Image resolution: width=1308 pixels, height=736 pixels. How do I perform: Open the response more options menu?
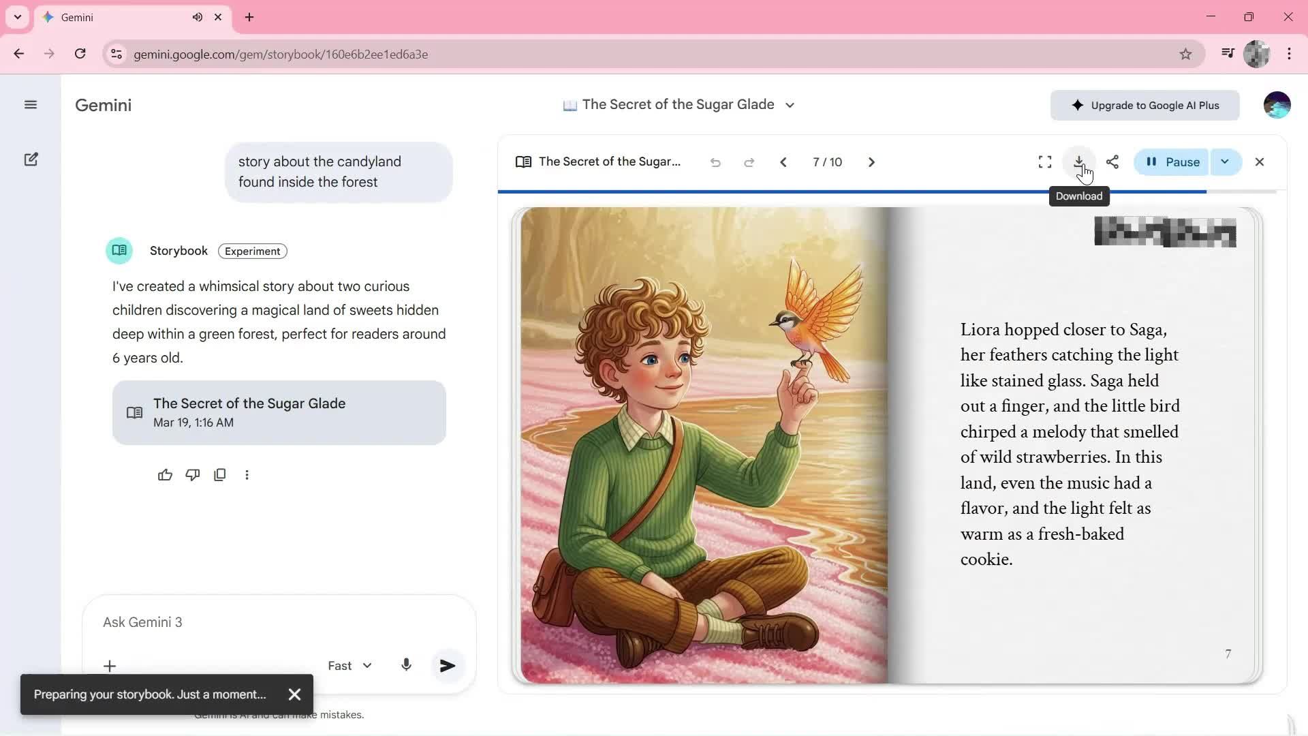247,475
